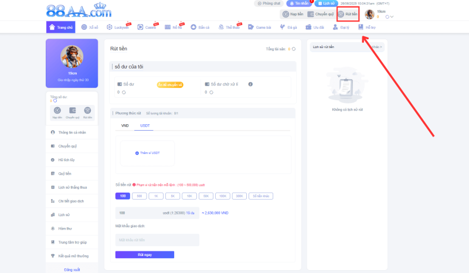Image resolution: width=469 pixels, height=273 pixels.
Task: Click the header user avatar
Action: [370, 14]
